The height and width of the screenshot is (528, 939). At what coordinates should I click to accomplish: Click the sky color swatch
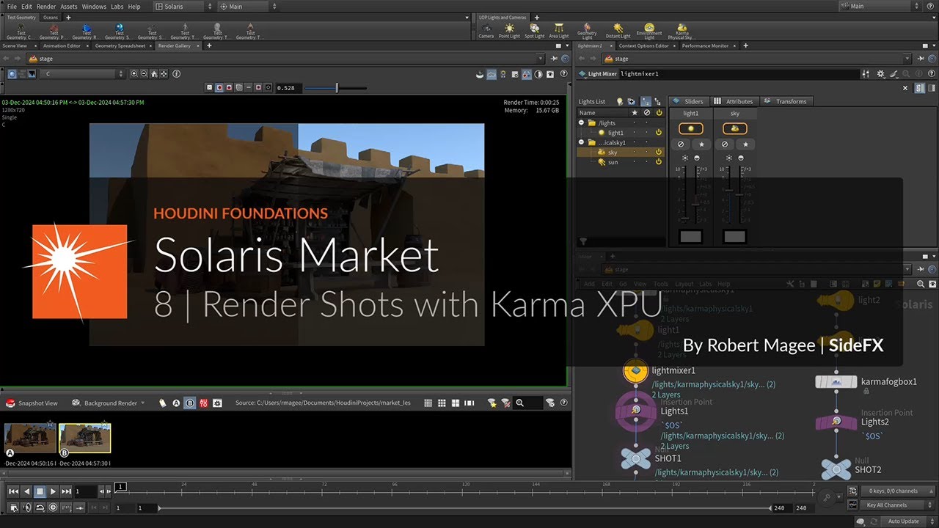(x=734, y=236)
